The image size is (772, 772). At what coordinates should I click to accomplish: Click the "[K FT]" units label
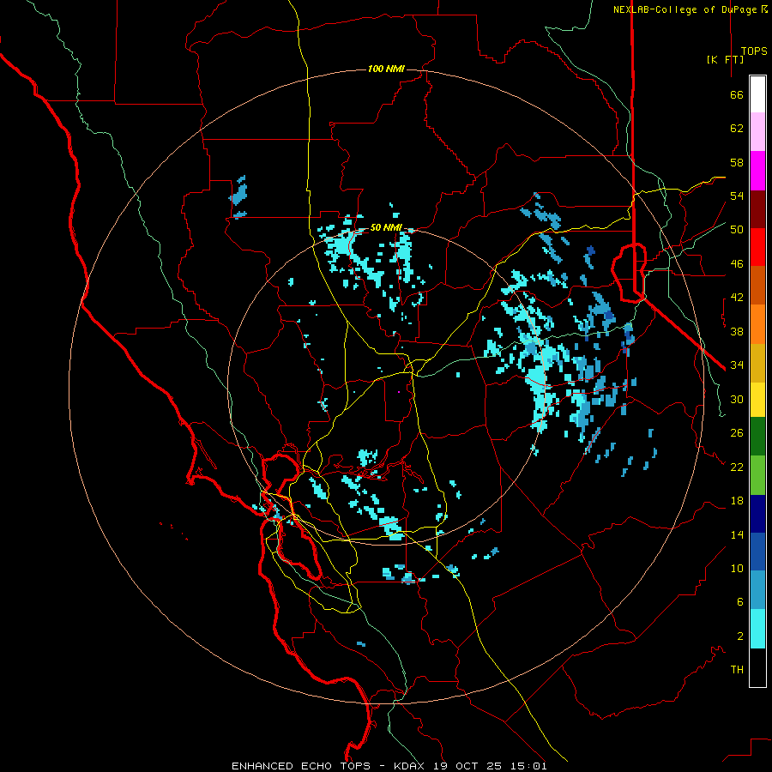tap(725, 59)
